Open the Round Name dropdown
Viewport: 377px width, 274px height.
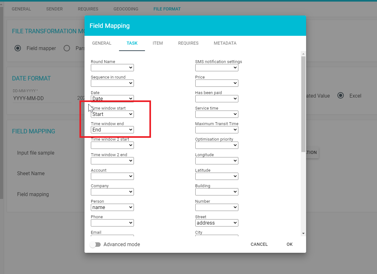tap(112, 67)
